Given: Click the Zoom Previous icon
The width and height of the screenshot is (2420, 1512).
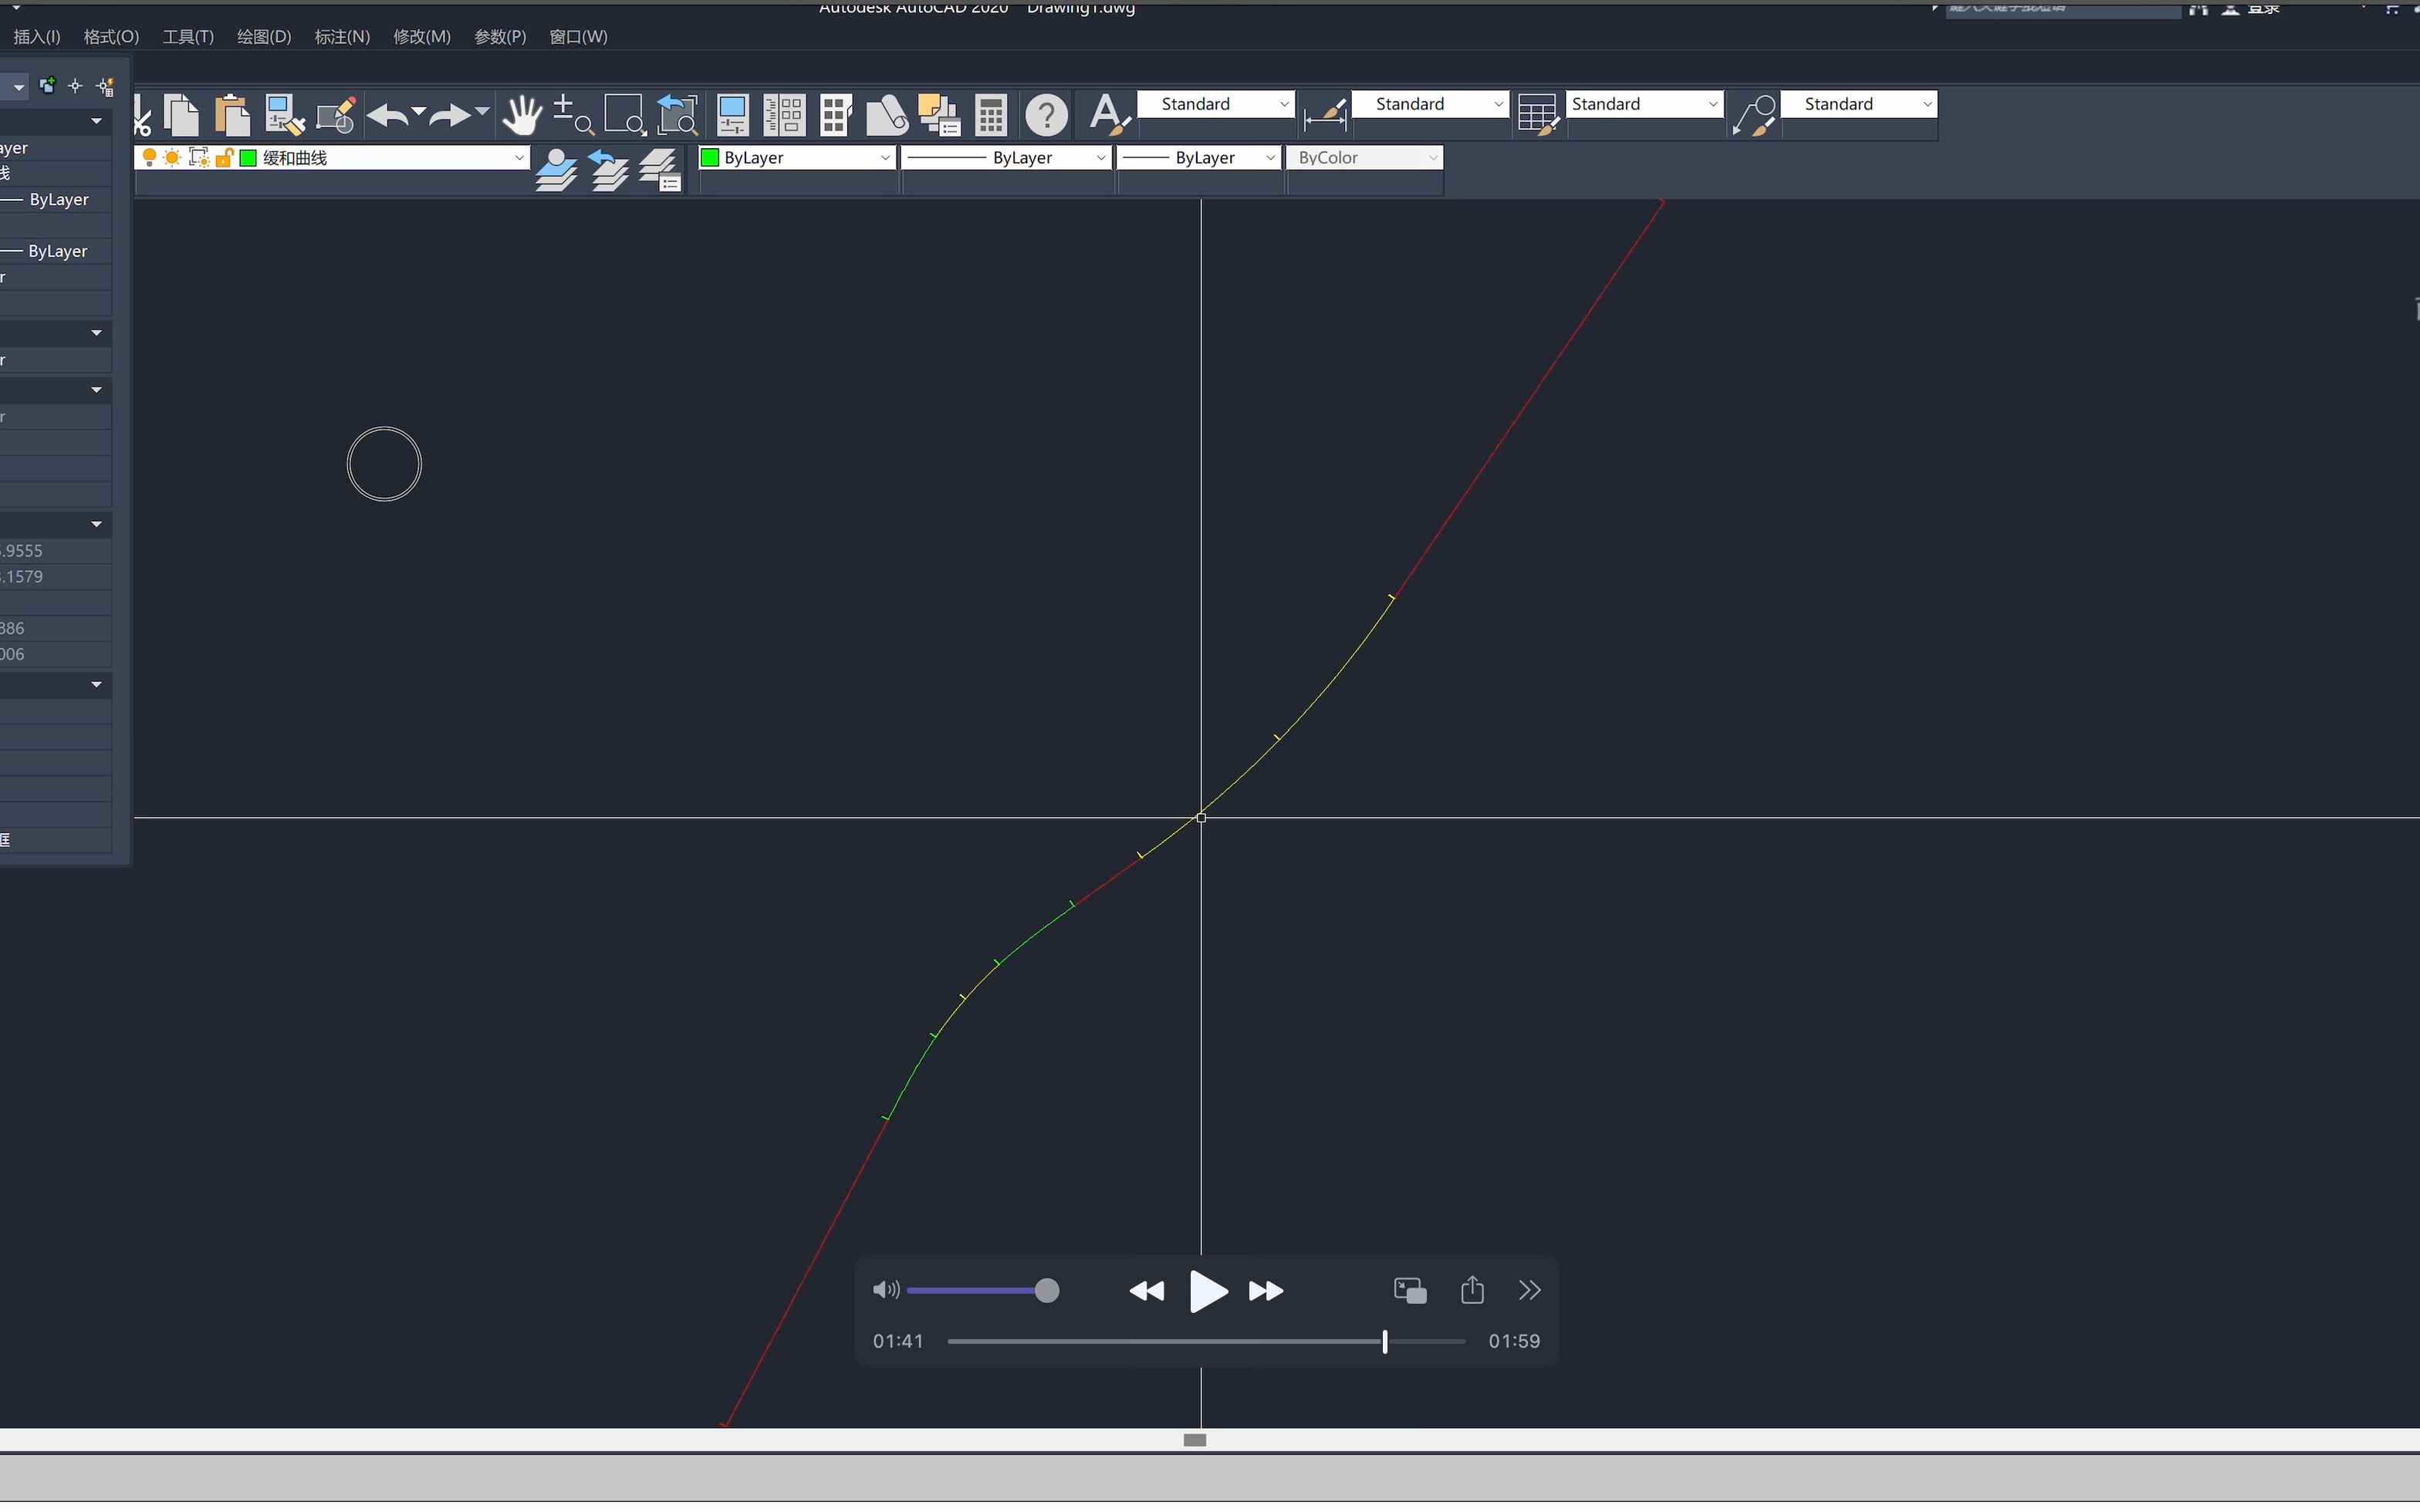Looking at the screenshot, I should (x=677, y=116).
